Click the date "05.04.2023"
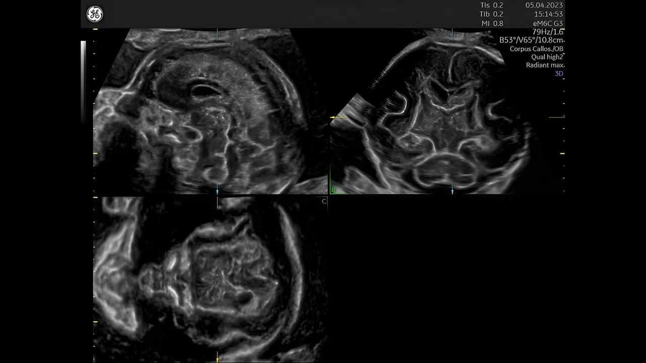The image size is (646, 363). tap(544, 5)
